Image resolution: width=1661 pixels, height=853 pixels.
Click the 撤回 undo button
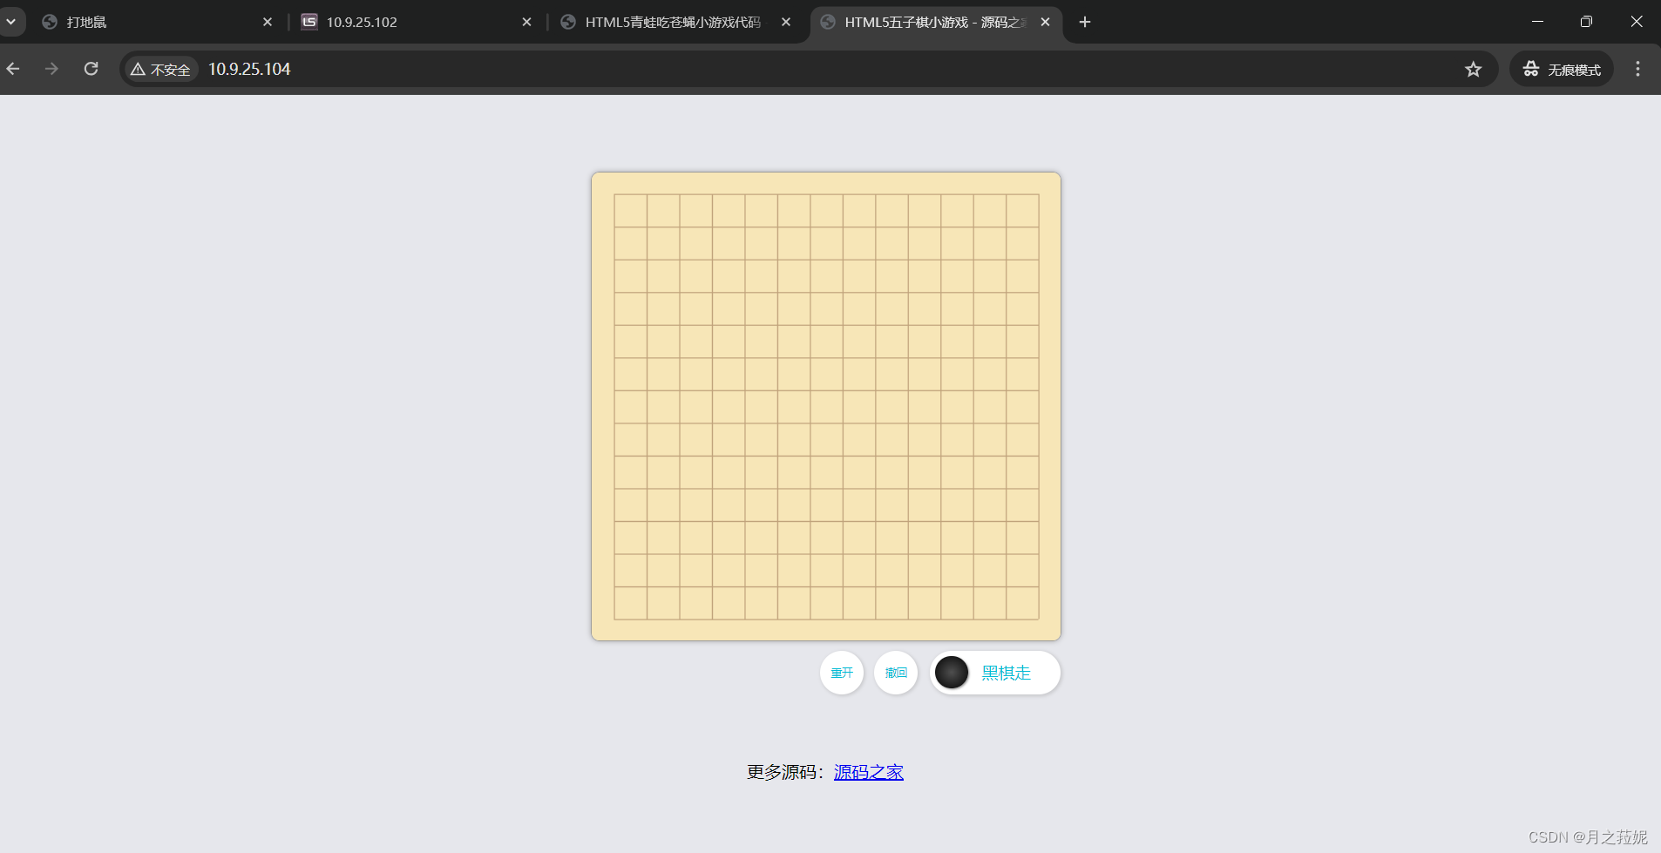pyautogui.click(x=895, y=673)
